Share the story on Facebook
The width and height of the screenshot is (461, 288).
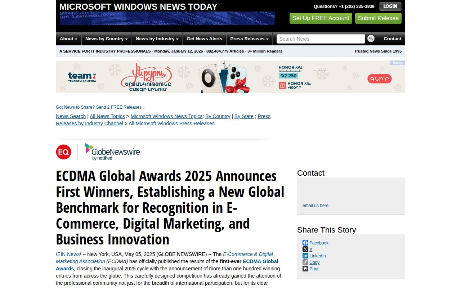306,243
